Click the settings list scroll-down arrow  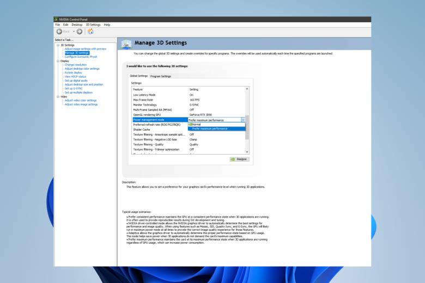(247, 152)
